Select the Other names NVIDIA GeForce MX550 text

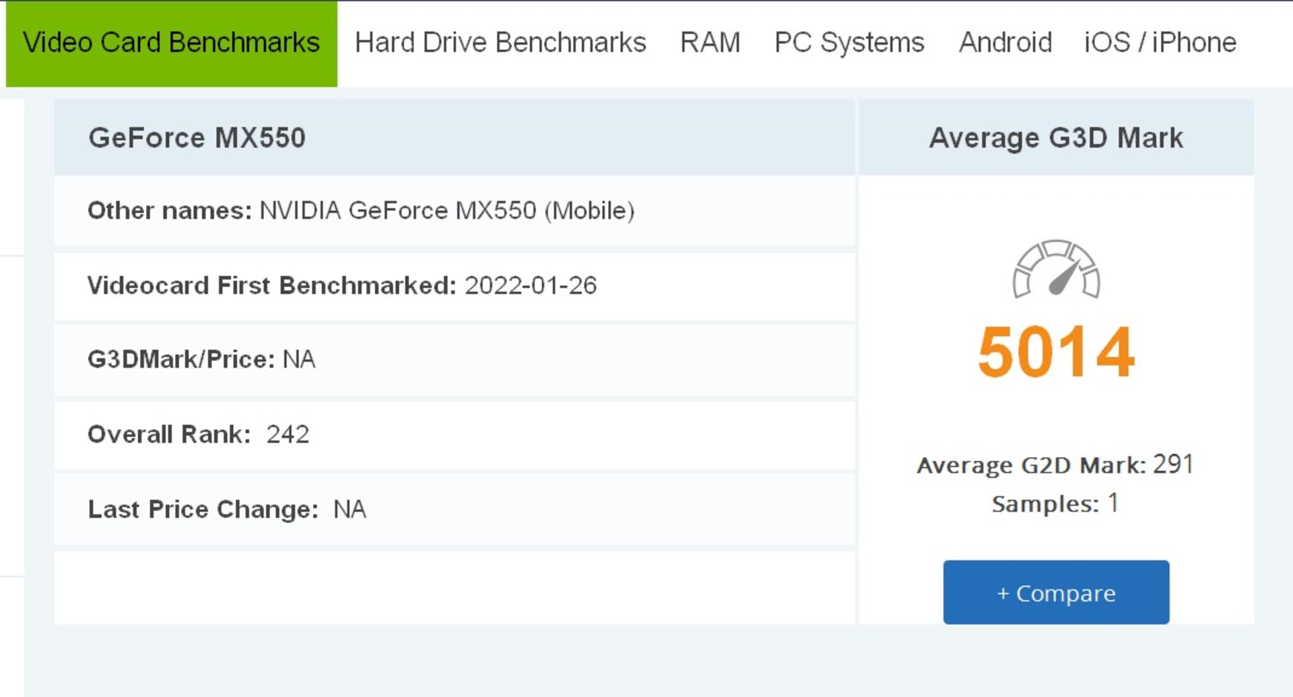pos(361,211)
